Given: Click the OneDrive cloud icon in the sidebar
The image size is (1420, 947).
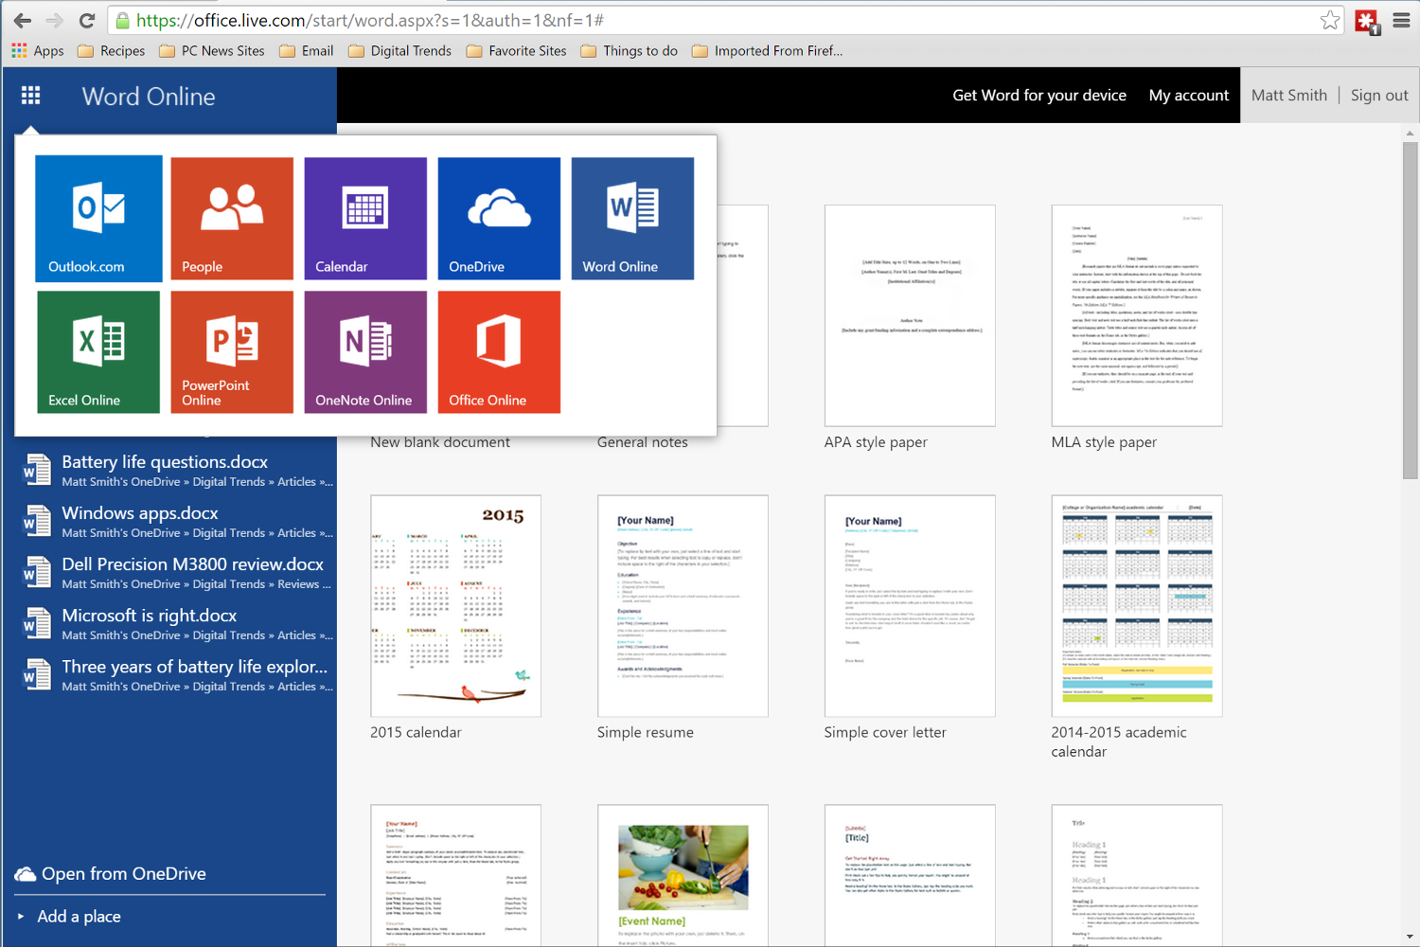Looking at the screenshot, I should click(26, 874).
